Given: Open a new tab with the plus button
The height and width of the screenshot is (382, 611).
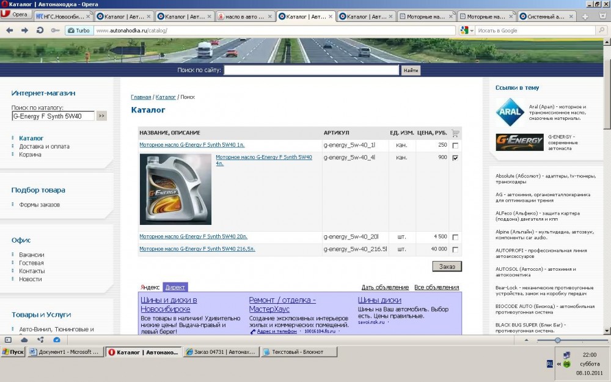Looking at the screenshot, I should [x=585, y=17].
